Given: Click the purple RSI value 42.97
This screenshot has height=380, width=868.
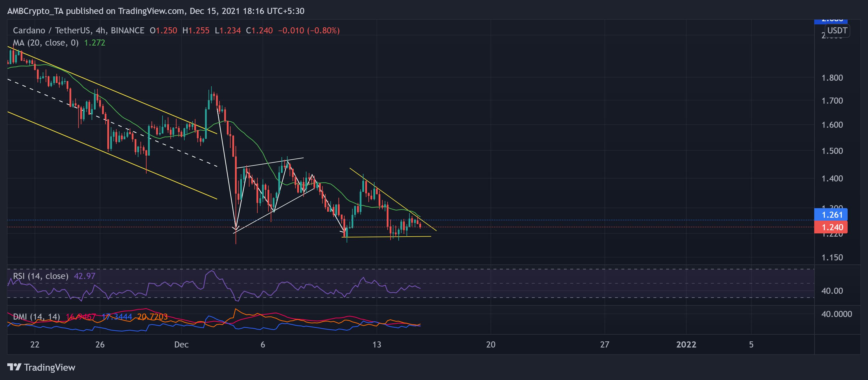Looking at the screenshot, I should (x=85, y=276).
